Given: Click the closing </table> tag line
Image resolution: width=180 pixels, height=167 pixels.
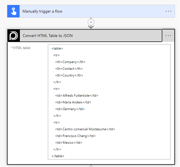Looking at the screenshot, I should tap(58, 156).
